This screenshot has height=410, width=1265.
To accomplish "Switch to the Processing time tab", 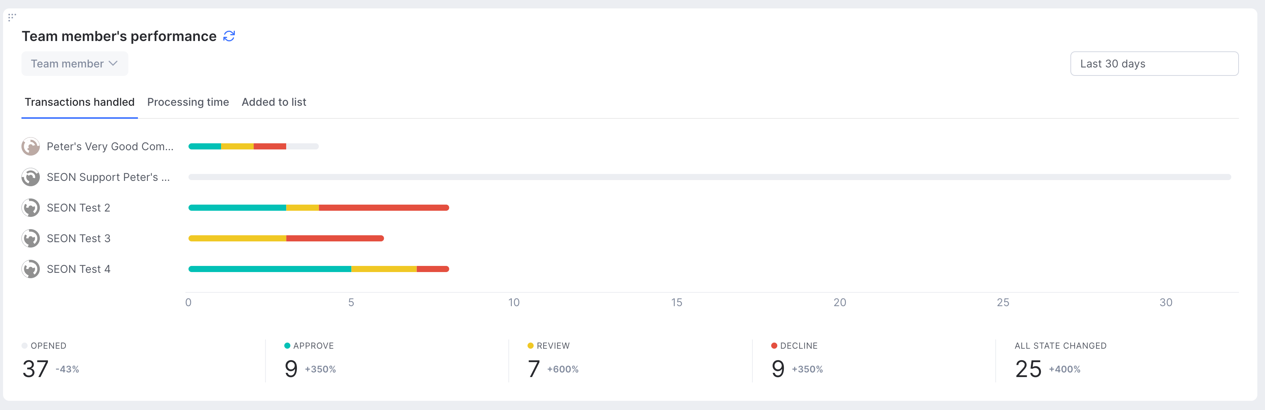I will pyautogui.click(x=188, y=102).
